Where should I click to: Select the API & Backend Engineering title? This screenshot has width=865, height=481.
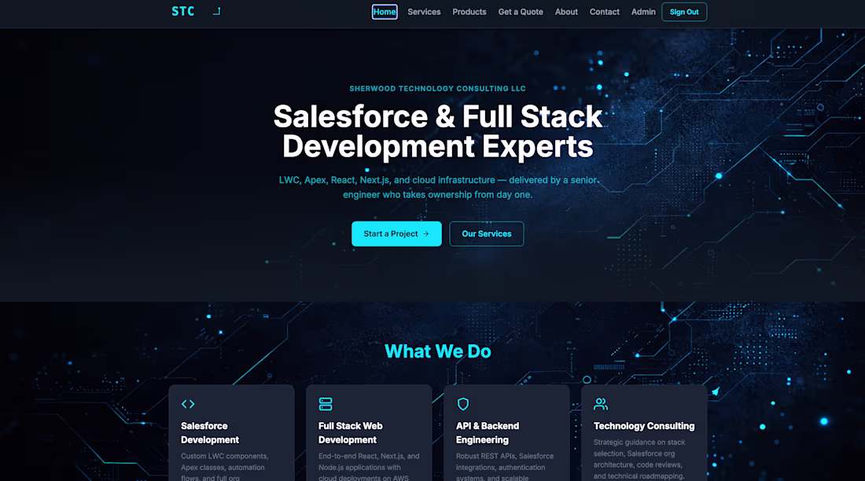pos(488,433)
